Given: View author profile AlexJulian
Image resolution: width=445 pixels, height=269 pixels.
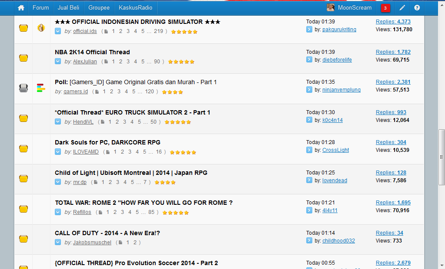Looking at the screenshot, I should tap(85, 62).
